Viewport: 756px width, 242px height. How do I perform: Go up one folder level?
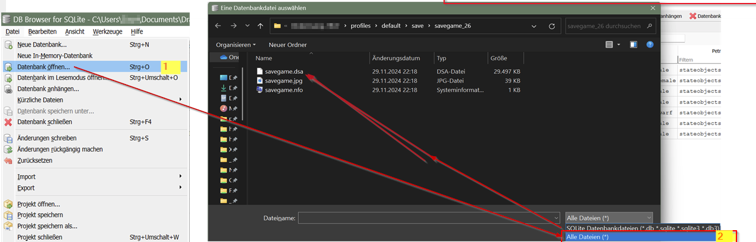pos(261,26)
